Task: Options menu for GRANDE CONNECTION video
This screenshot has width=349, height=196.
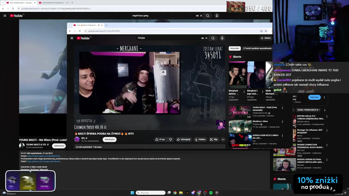Action: click(327, 145)
